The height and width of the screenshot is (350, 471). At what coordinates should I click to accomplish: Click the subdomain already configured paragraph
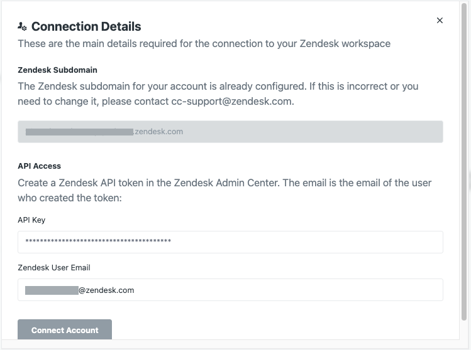coord(218,86)
